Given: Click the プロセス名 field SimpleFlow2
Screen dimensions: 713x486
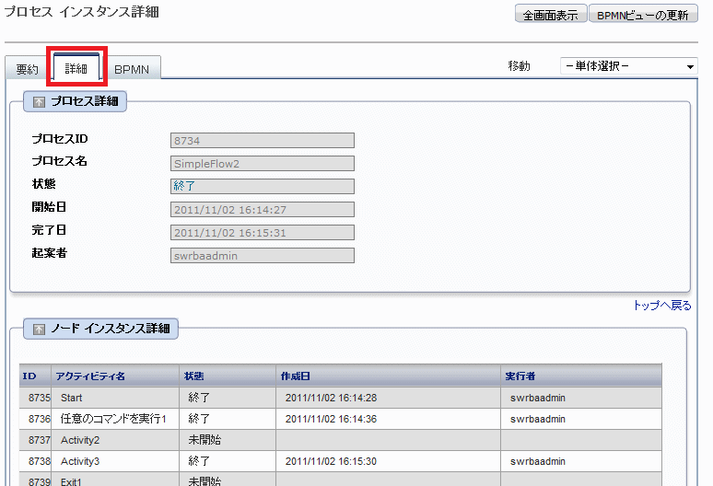Looking at the screenshot, I should click(263, 164).
